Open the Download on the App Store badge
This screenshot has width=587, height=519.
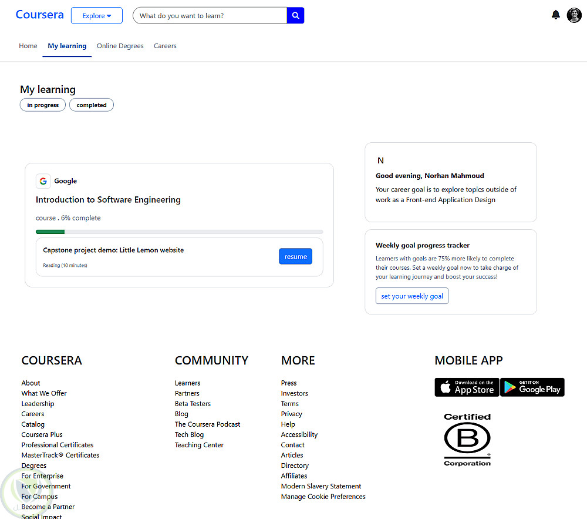pos(467,387)
